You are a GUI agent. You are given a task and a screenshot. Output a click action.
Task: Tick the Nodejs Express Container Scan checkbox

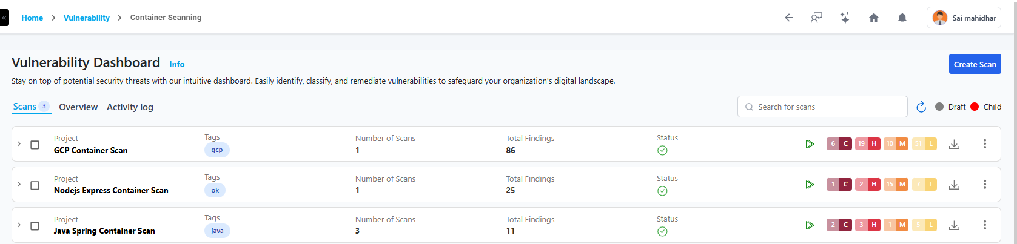(35, 185)
